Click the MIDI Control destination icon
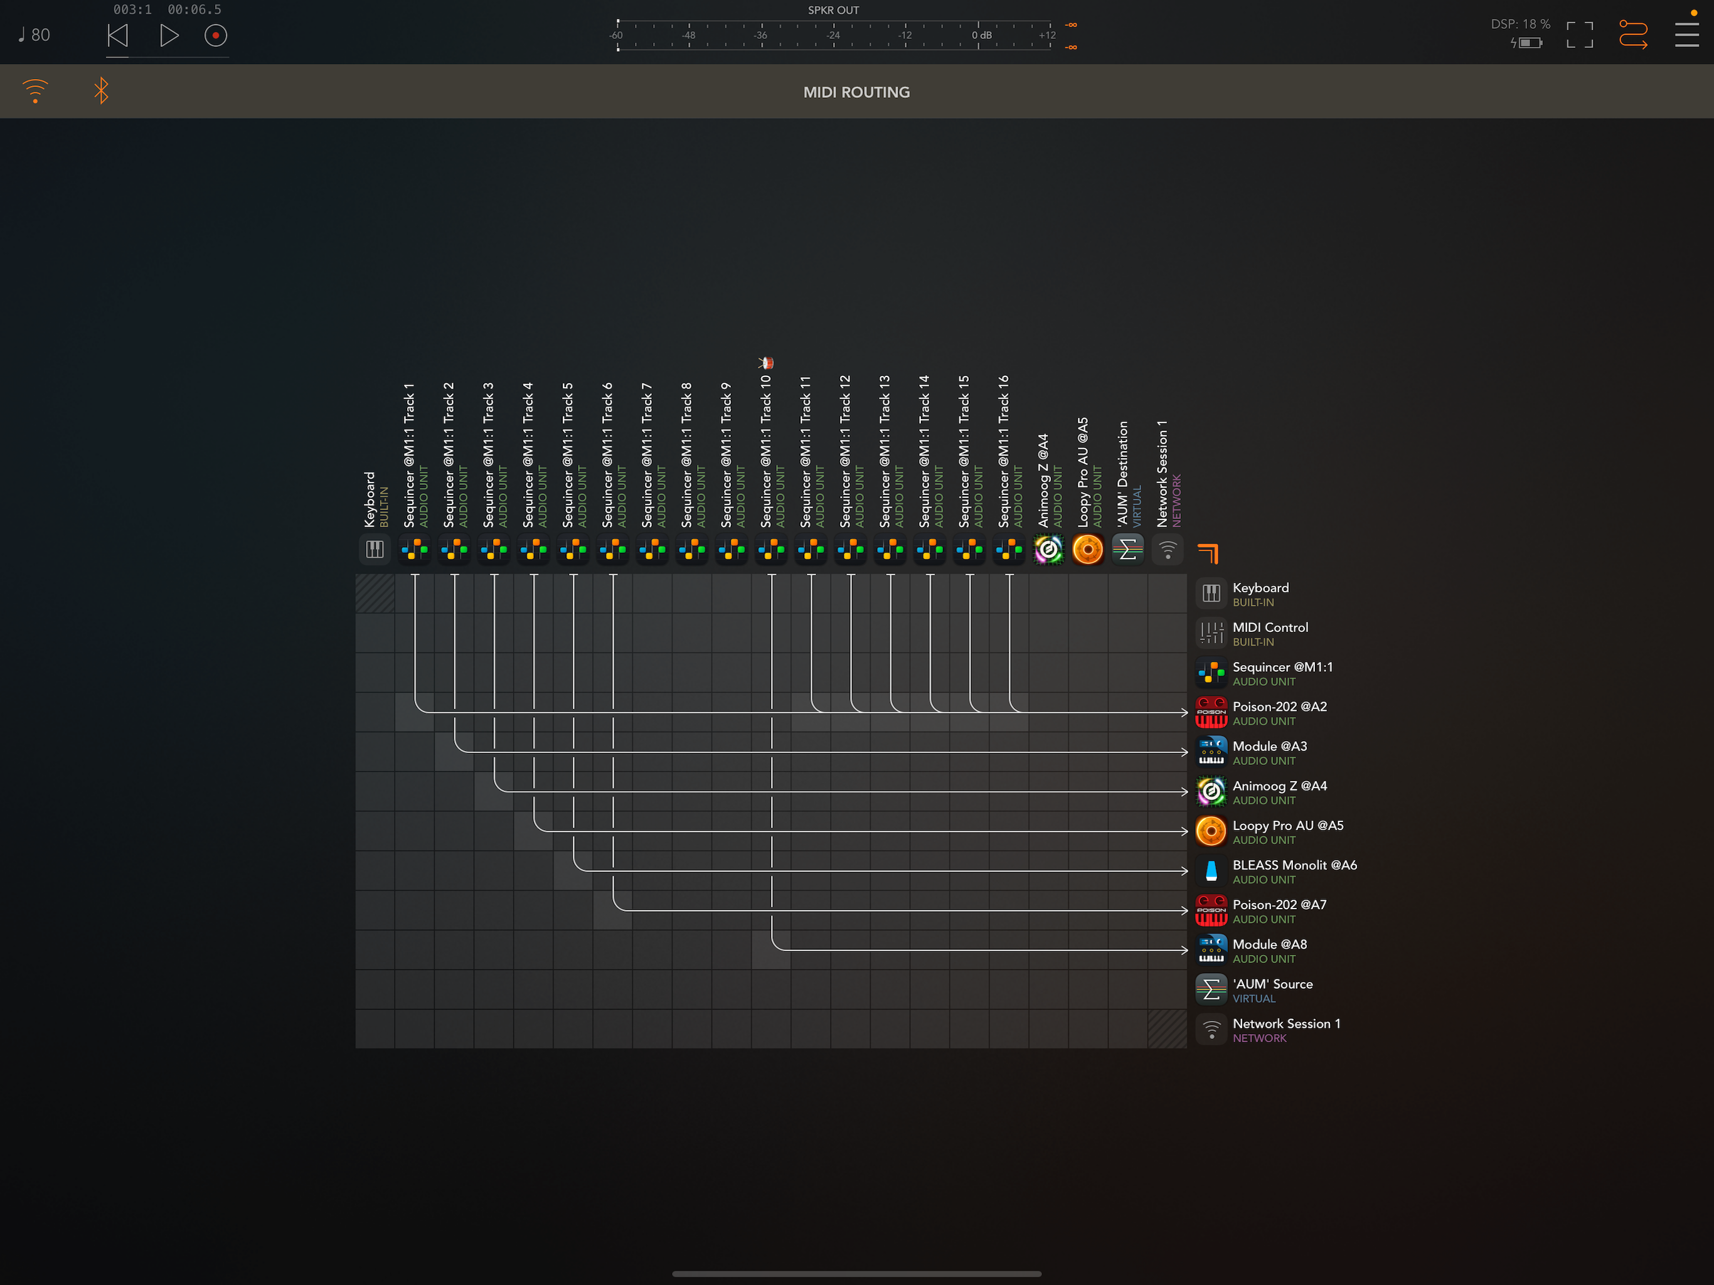This screenshot has width=1714, height=1285. click(1210, 633)
